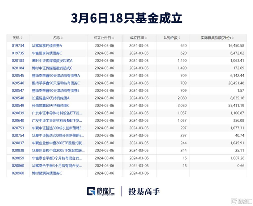Open fund code 020960

click(18, 173)
